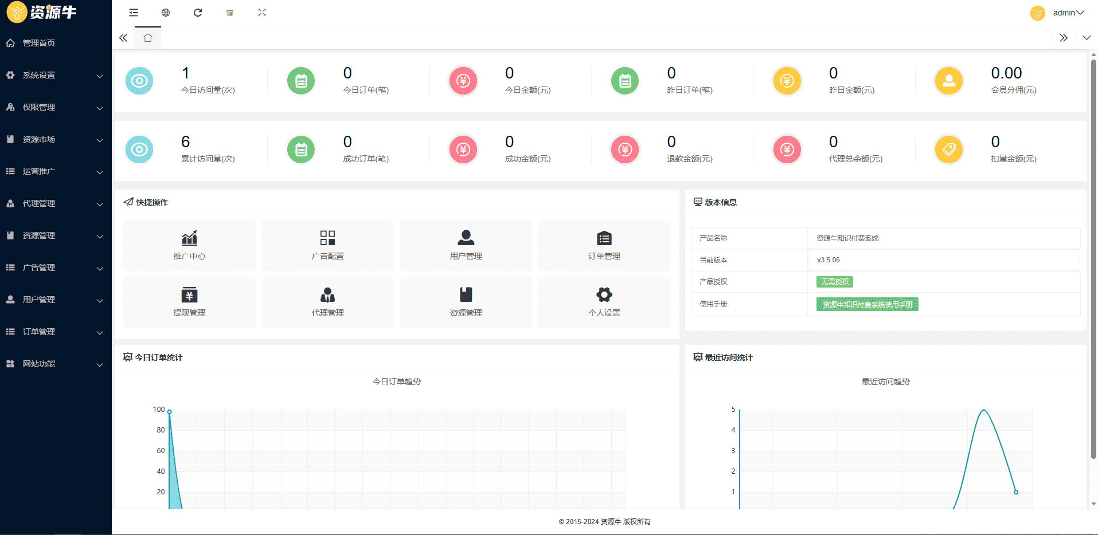
Task: Click the globe website icon in toolbar
Action: tap(166, 13)
